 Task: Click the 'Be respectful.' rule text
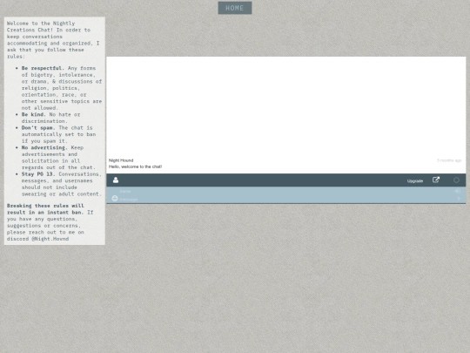coord(43,68)
